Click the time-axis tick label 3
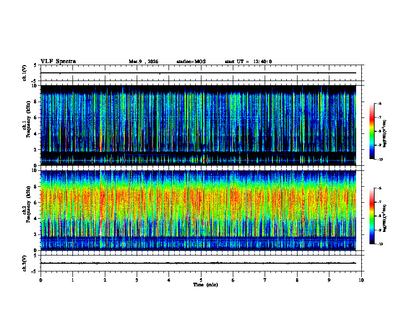407x314 pixels. tap(137, 280)
